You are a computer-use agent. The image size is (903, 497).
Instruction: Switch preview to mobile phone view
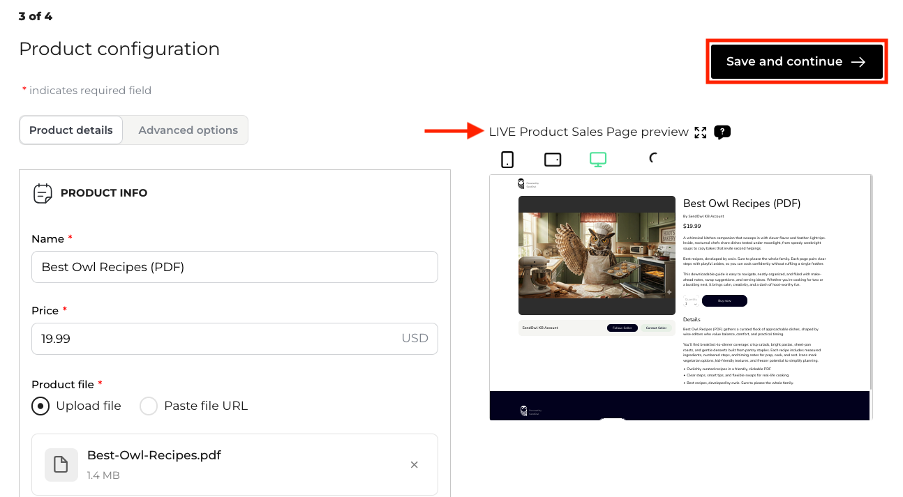pyautogui.click(x=507, y=160)
